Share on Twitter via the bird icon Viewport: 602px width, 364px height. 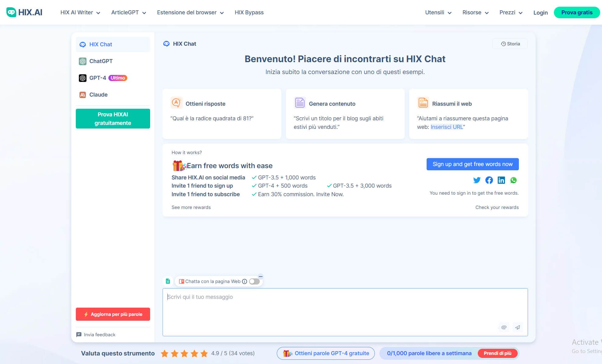pyautogui.click(x=477, y=180)
